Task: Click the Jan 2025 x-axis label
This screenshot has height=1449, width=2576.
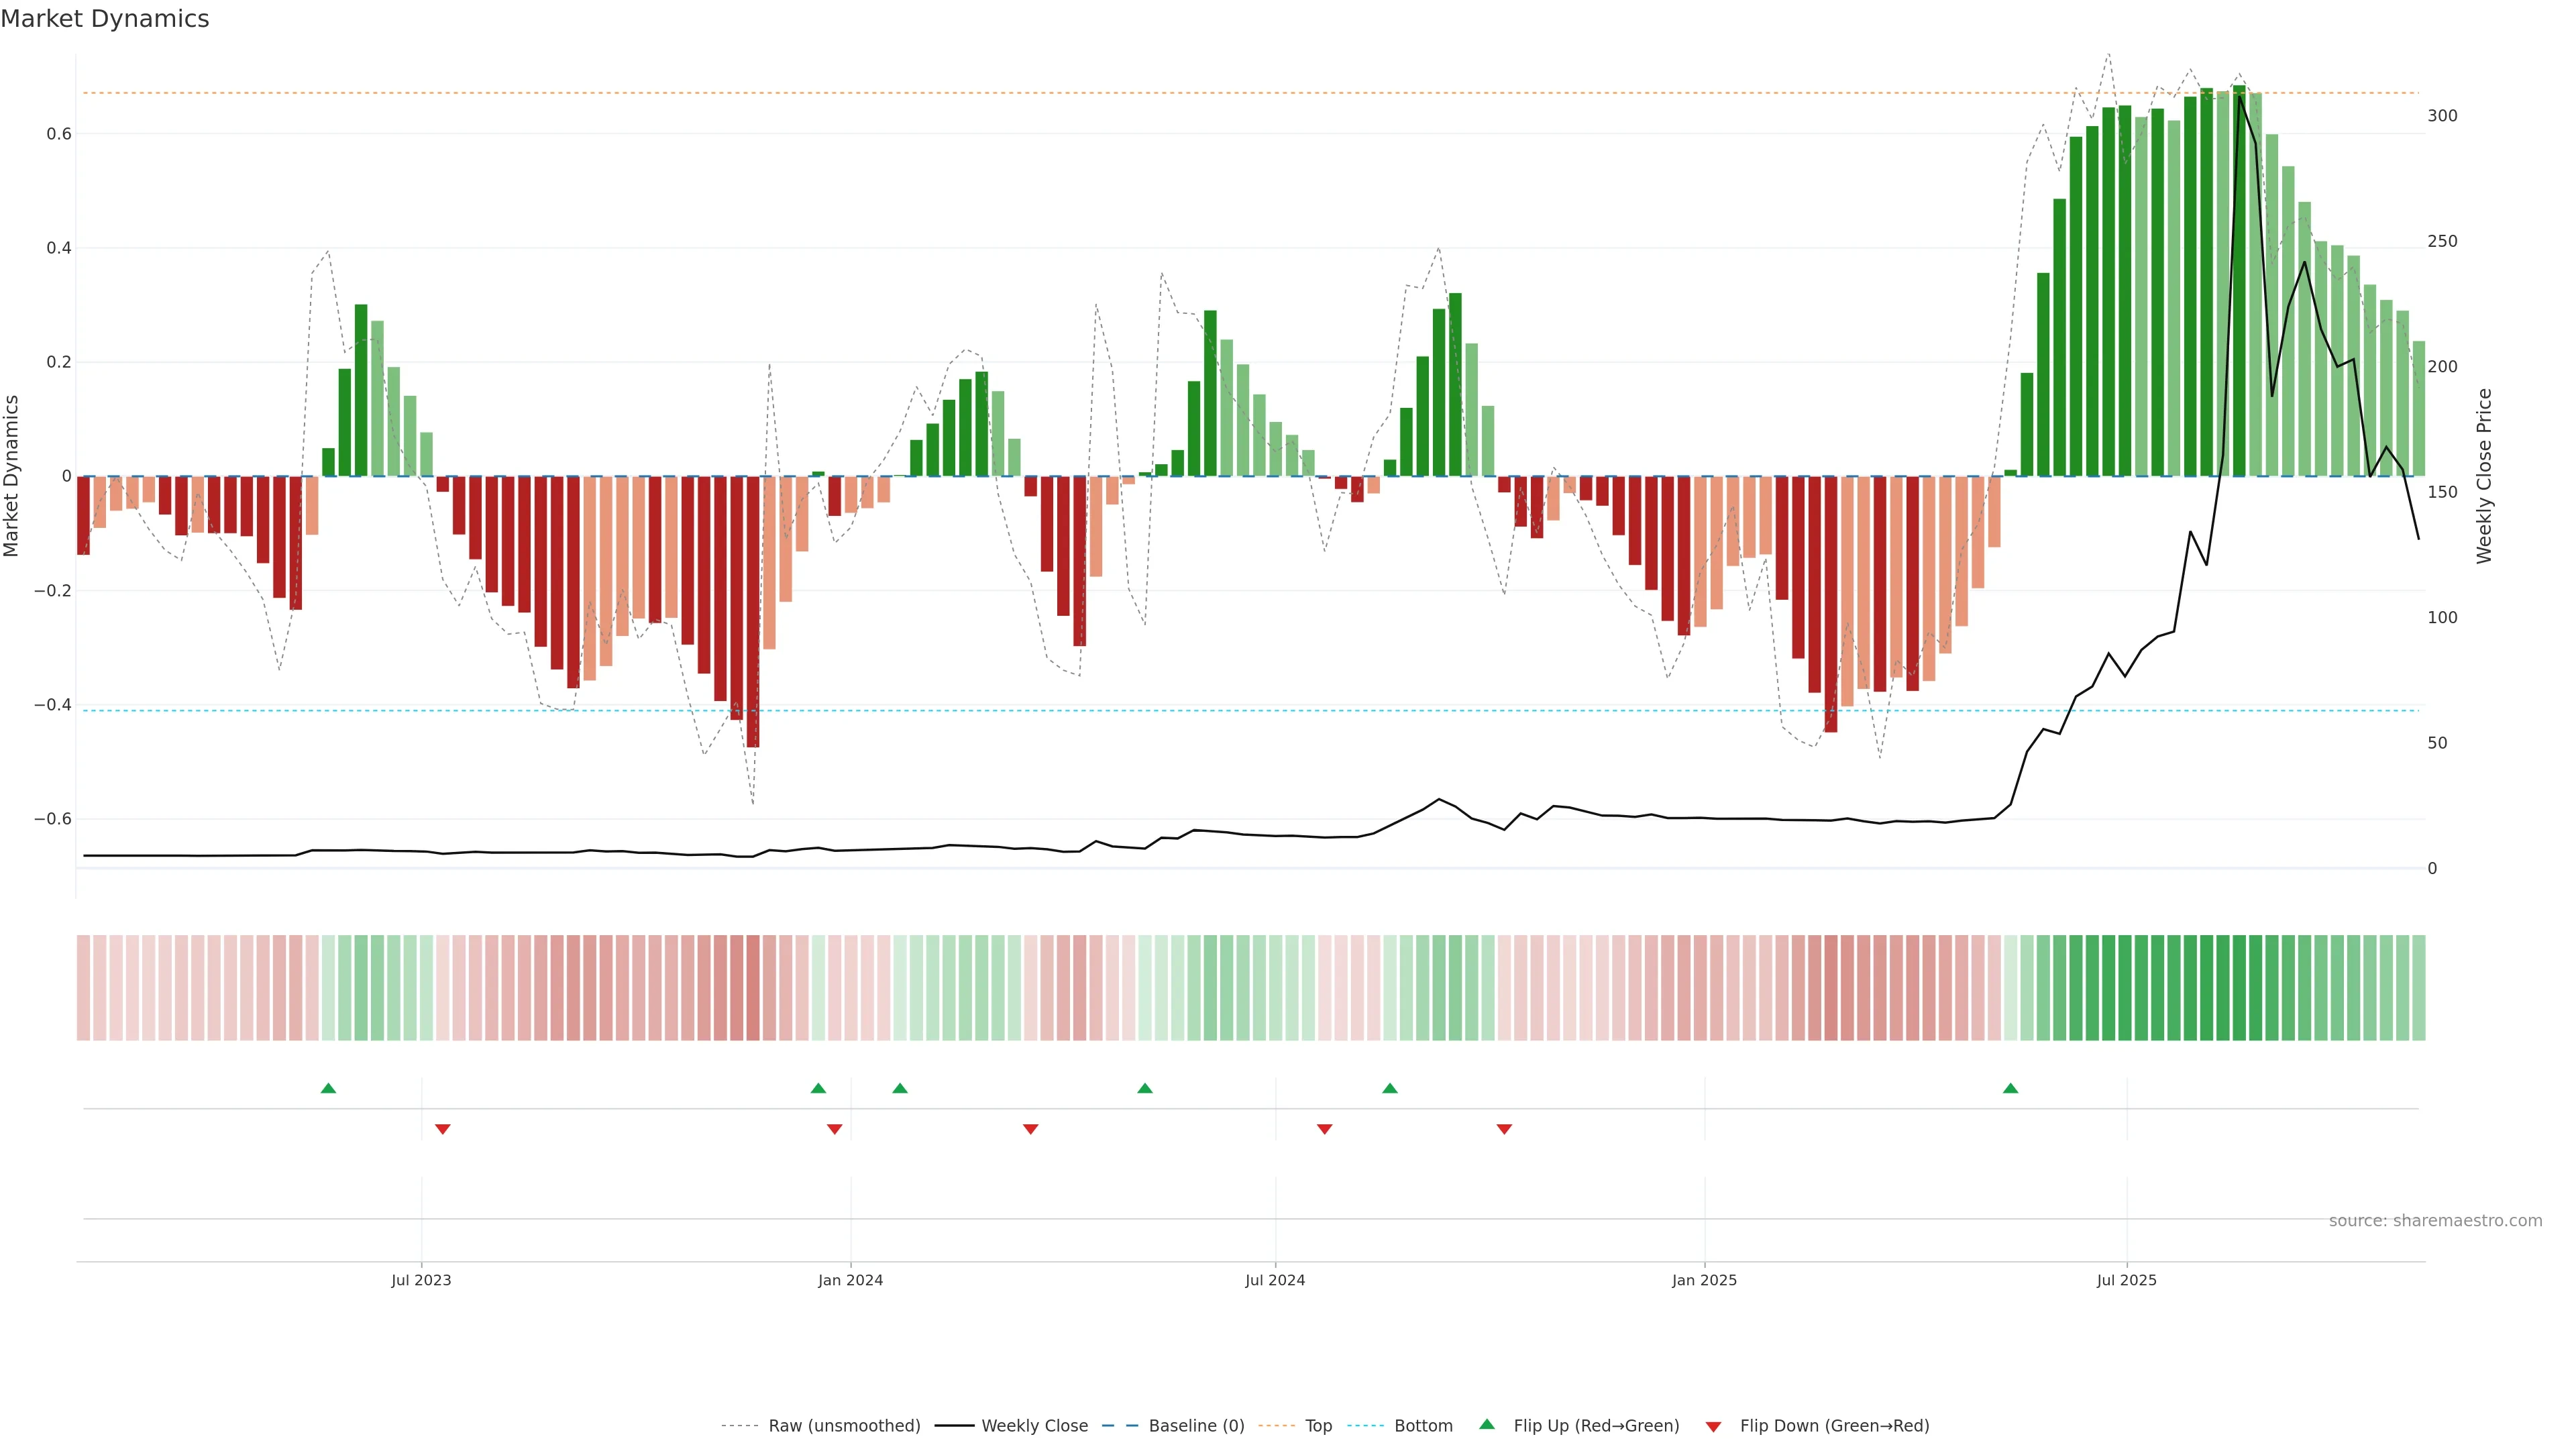Action: 1704,1280
